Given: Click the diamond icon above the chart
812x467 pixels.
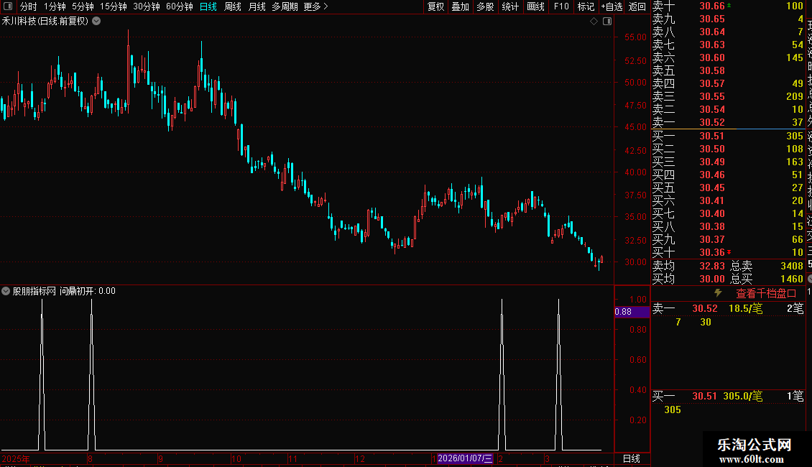Looking at the screenshot, I should point(594,22).
